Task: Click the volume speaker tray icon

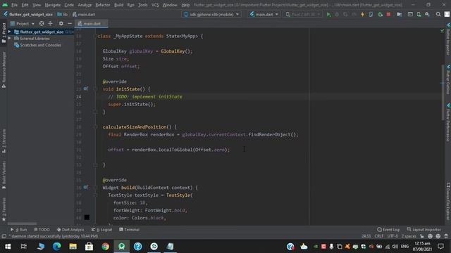Action: [x=395, y=247]
